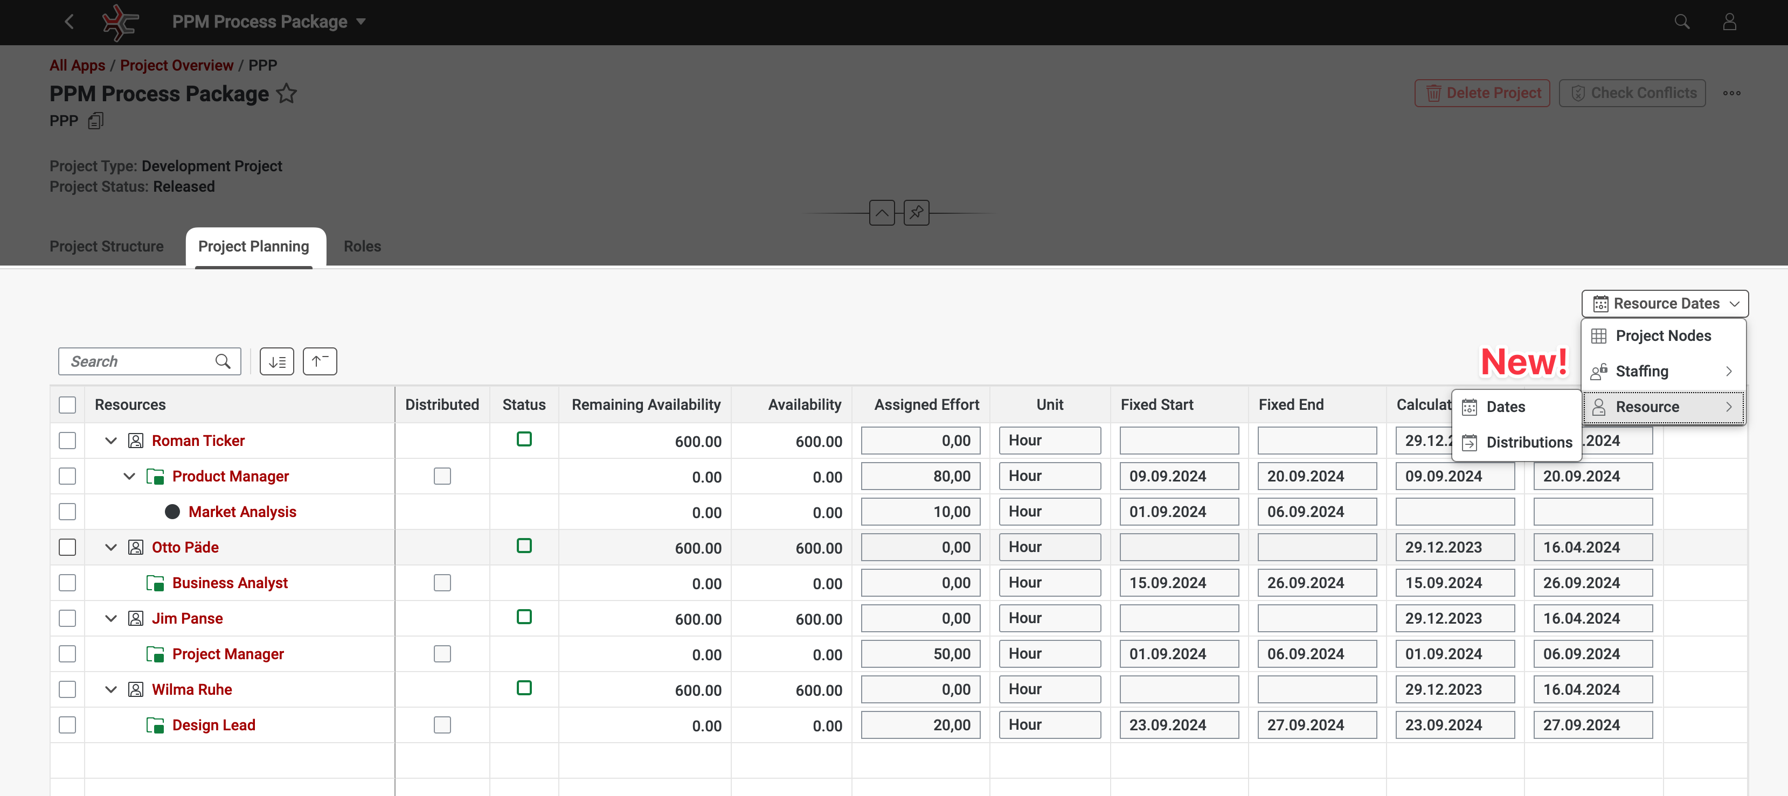Image resolution: width=1788 pixels, height=796 pixels.
Task: Click the resources Search field
Action: point(139,361)
